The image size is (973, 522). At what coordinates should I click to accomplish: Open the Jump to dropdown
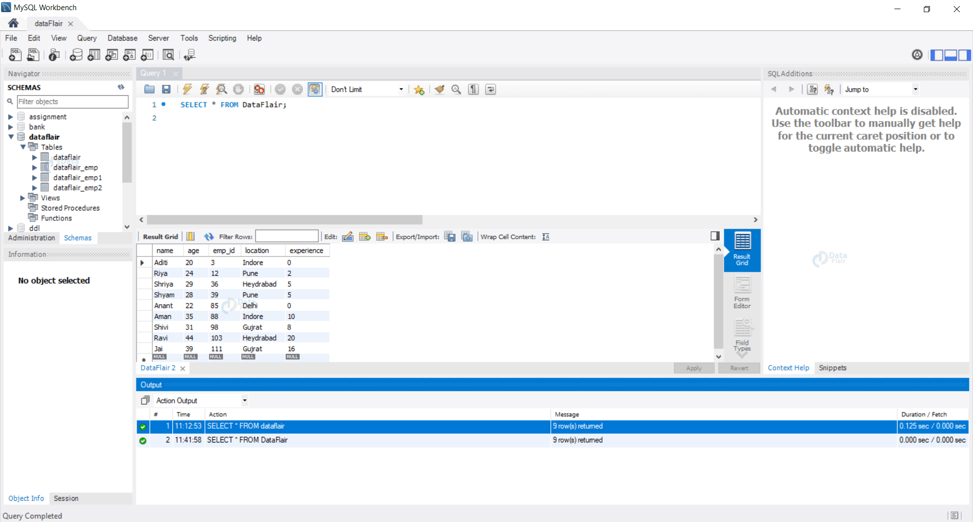(881, 89)
